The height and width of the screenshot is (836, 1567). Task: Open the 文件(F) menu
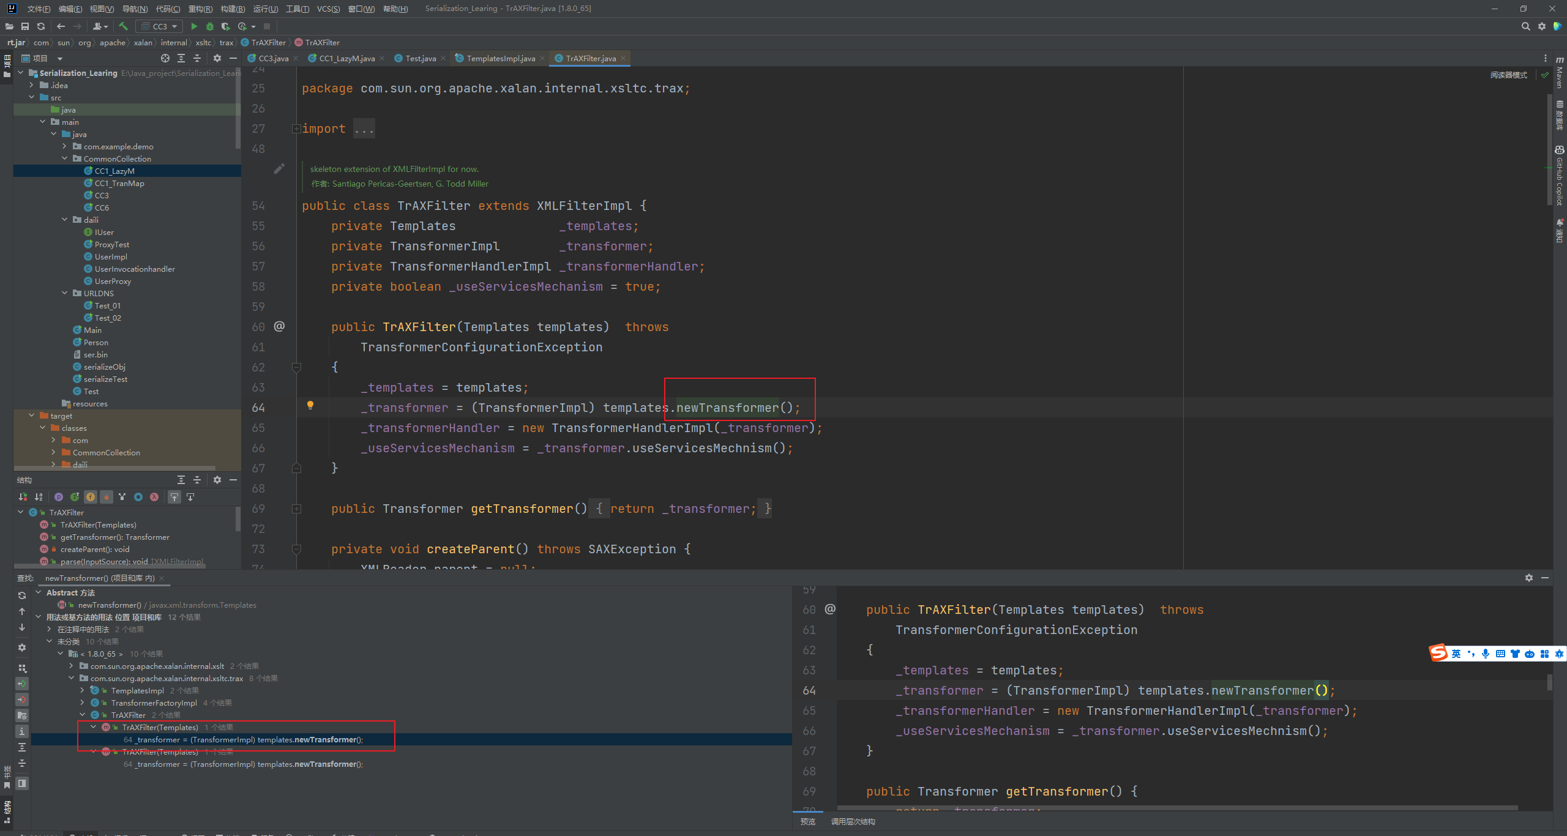pos(39,9)
